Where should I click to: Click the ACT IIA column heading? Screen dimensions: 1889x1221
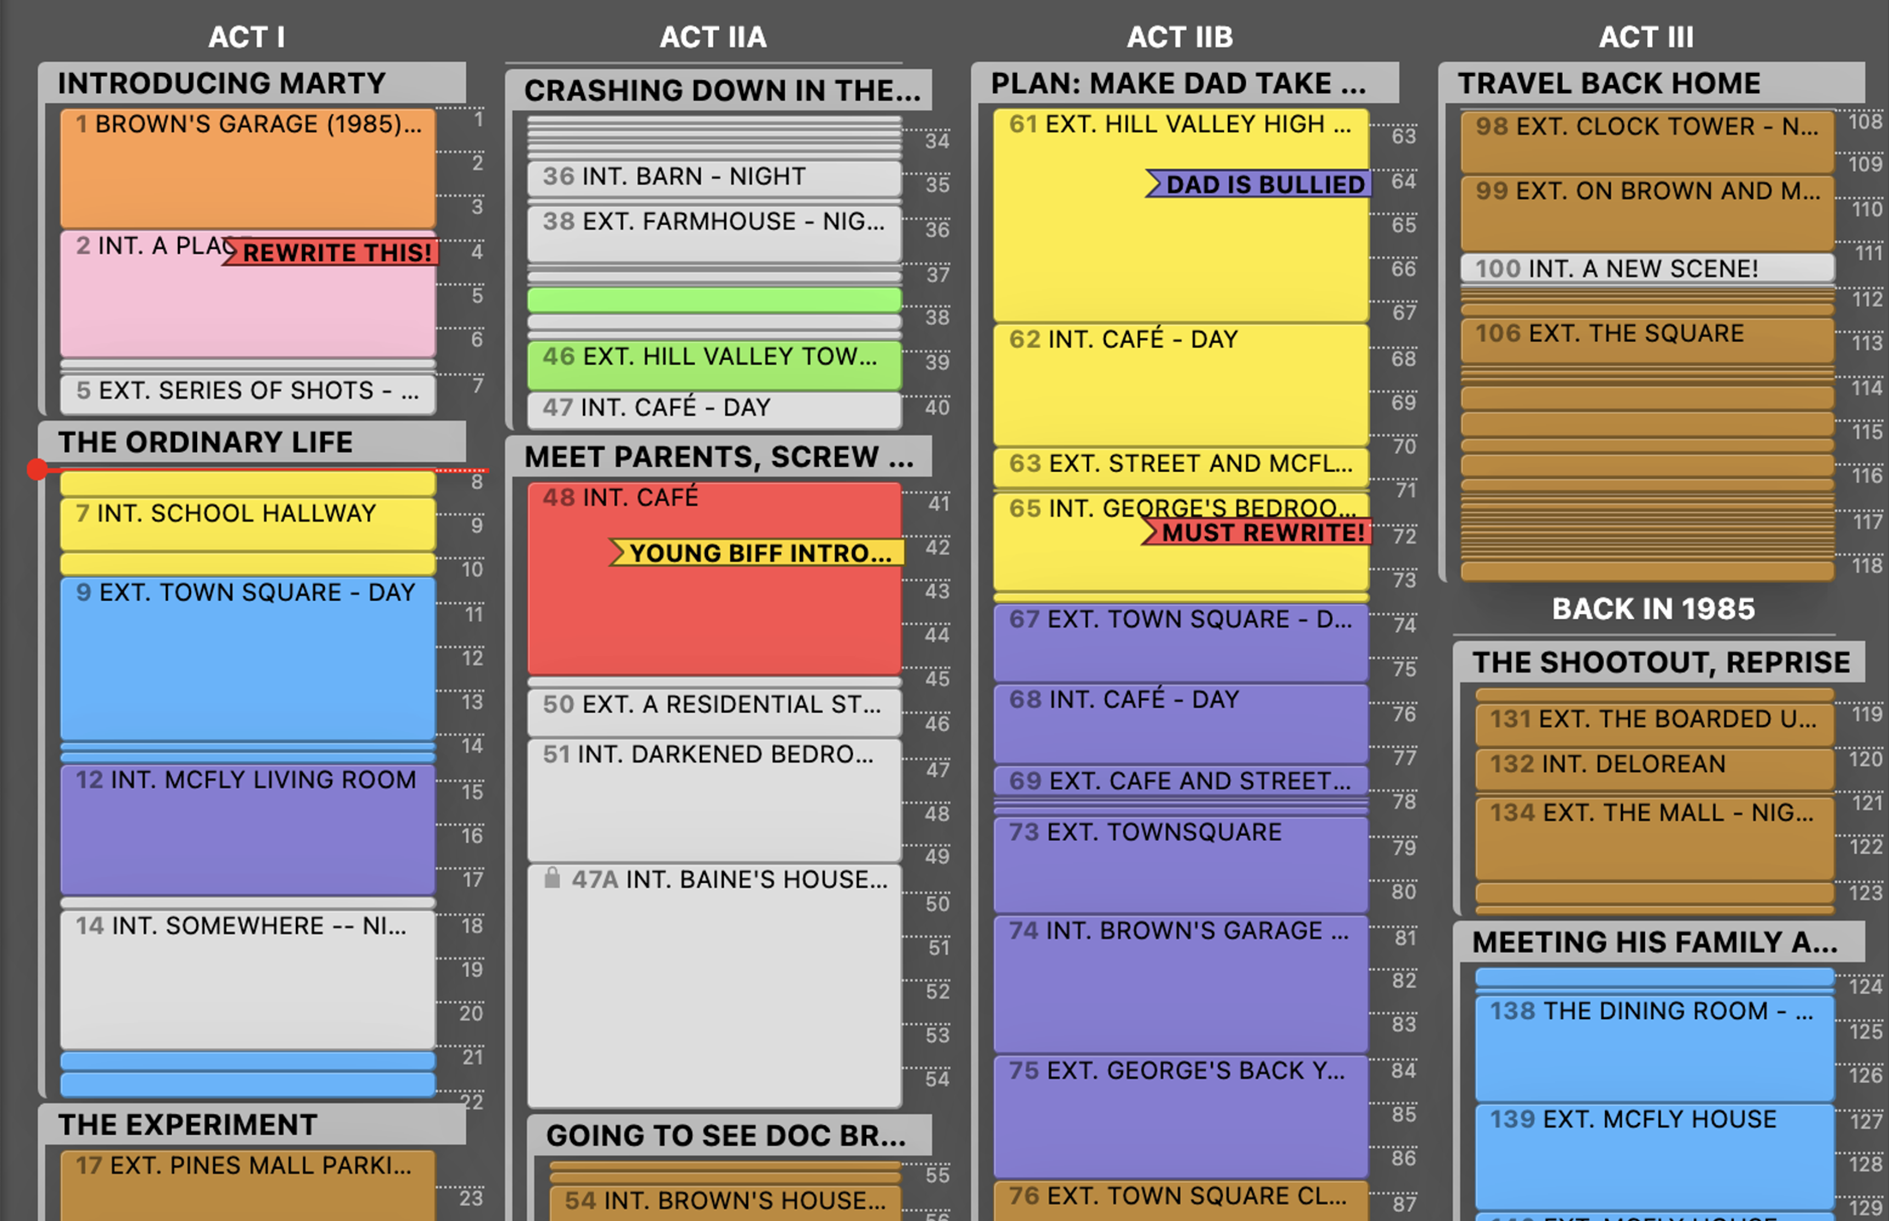(x=713, y=37)
